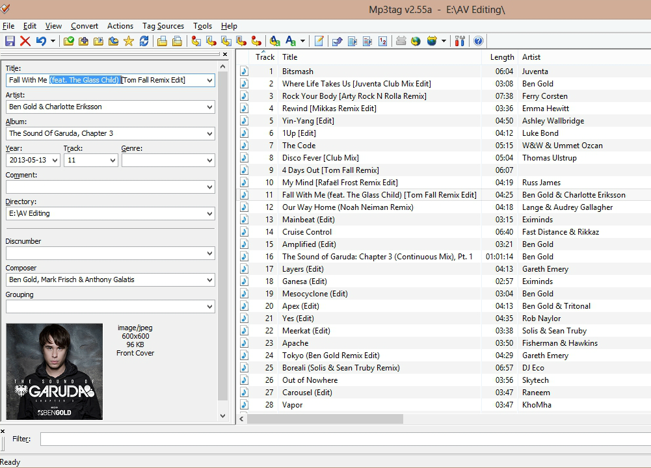The height and width of the screenshot is (468, 651).
Task: Open the Tag - Tag converter icon
Action: [x=196, y=41]
